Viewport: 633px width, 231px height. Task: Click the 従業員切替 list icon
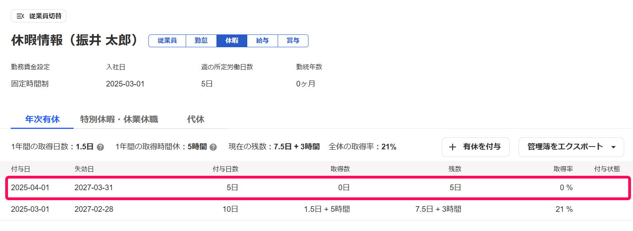[20, 16]
